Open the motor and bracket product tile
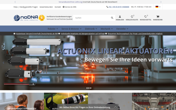This screenshot has height=110, width=176. click(x=66, y=101)
